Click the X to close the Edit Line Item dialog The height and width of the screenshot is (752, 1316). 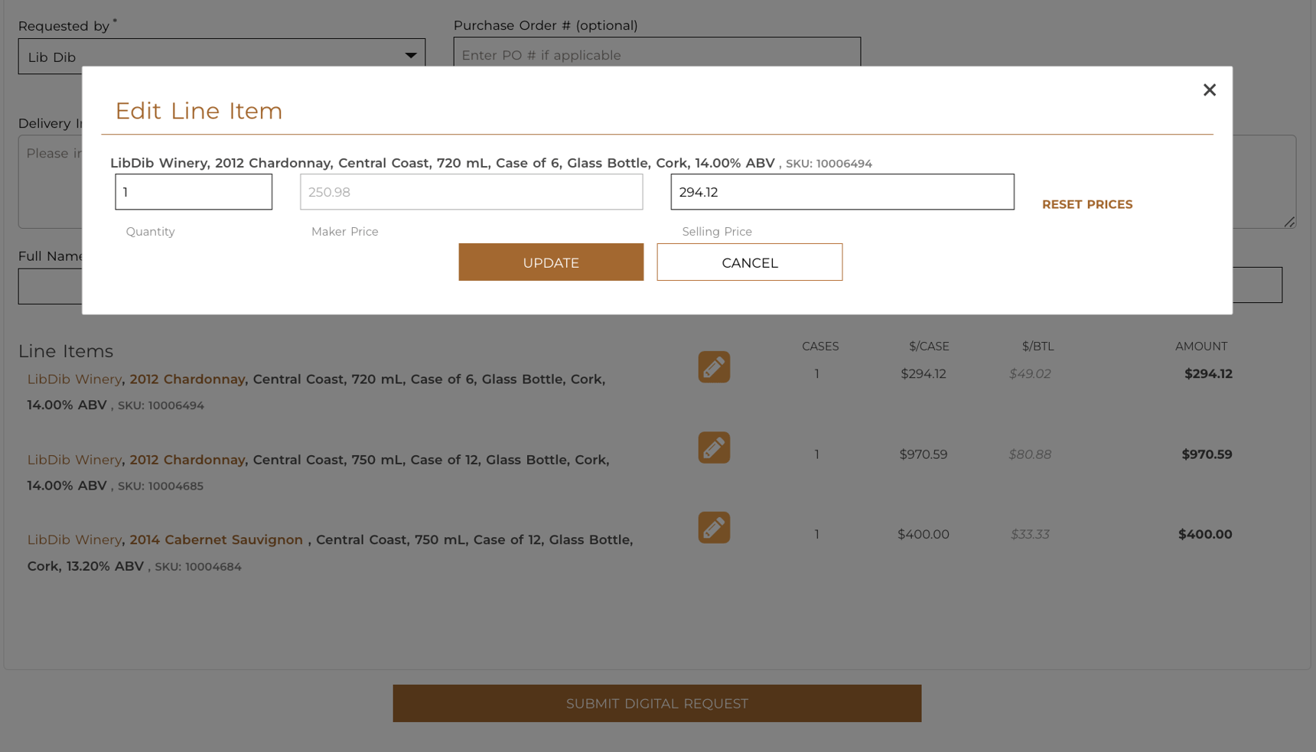1210,90
